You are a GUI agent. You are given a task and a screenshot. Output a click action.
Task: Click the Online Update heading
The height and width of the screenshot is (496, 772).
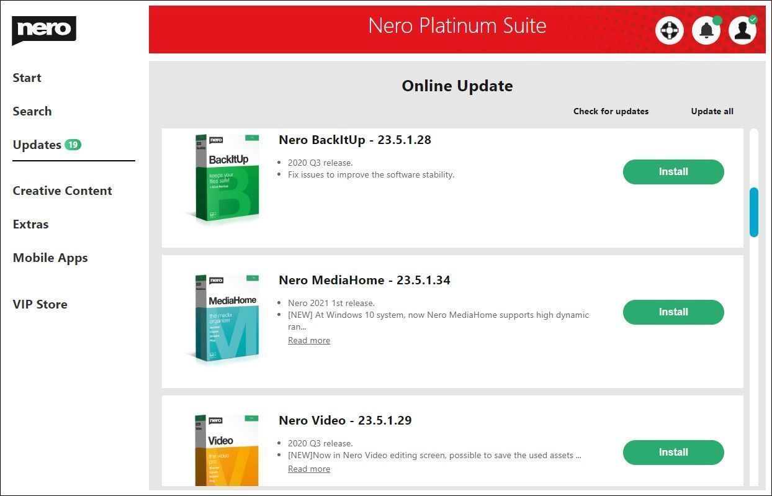click(x=457, y=86)
